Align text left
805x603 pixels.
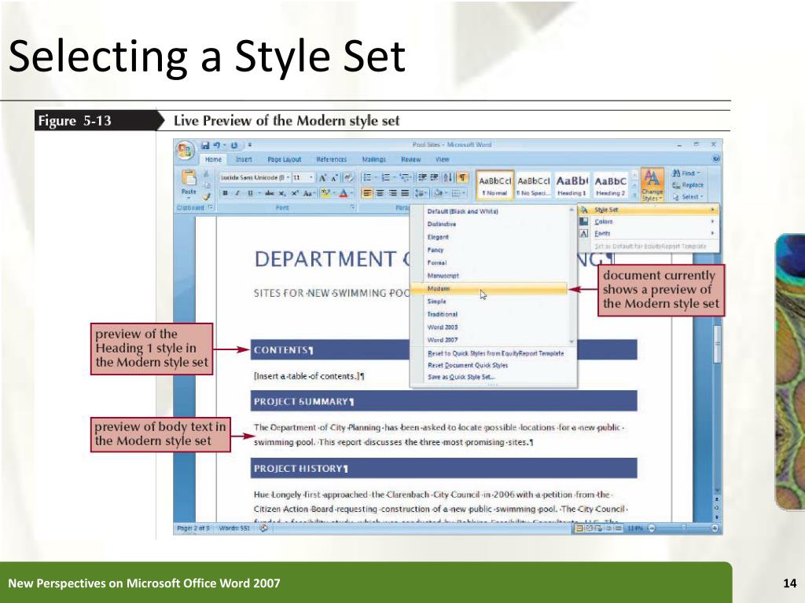(367, 193)
